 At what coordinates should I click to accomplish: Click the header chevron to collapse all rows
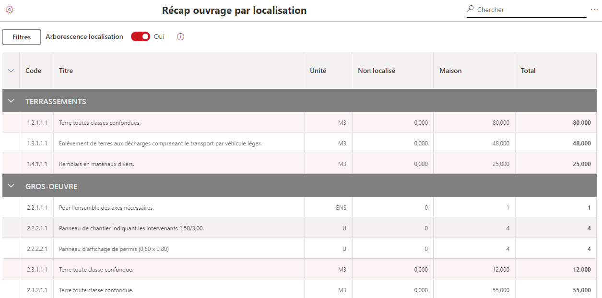pyautogui.click(x=12, y=71)
